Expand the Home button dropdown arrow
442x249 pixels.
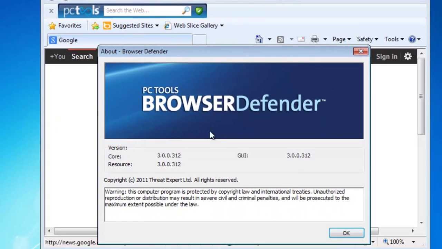(x=269, y=39)
